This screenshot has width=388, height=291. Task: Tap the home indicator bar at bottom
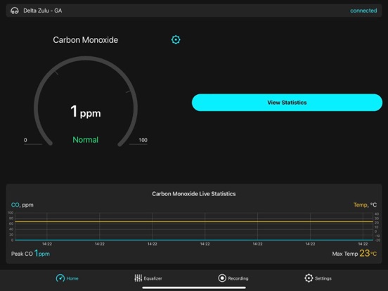pyautogui.click(x=194, y=287)
